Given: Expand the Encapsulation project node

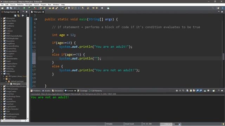Looking at the screenshot, I should coord(1,51).
